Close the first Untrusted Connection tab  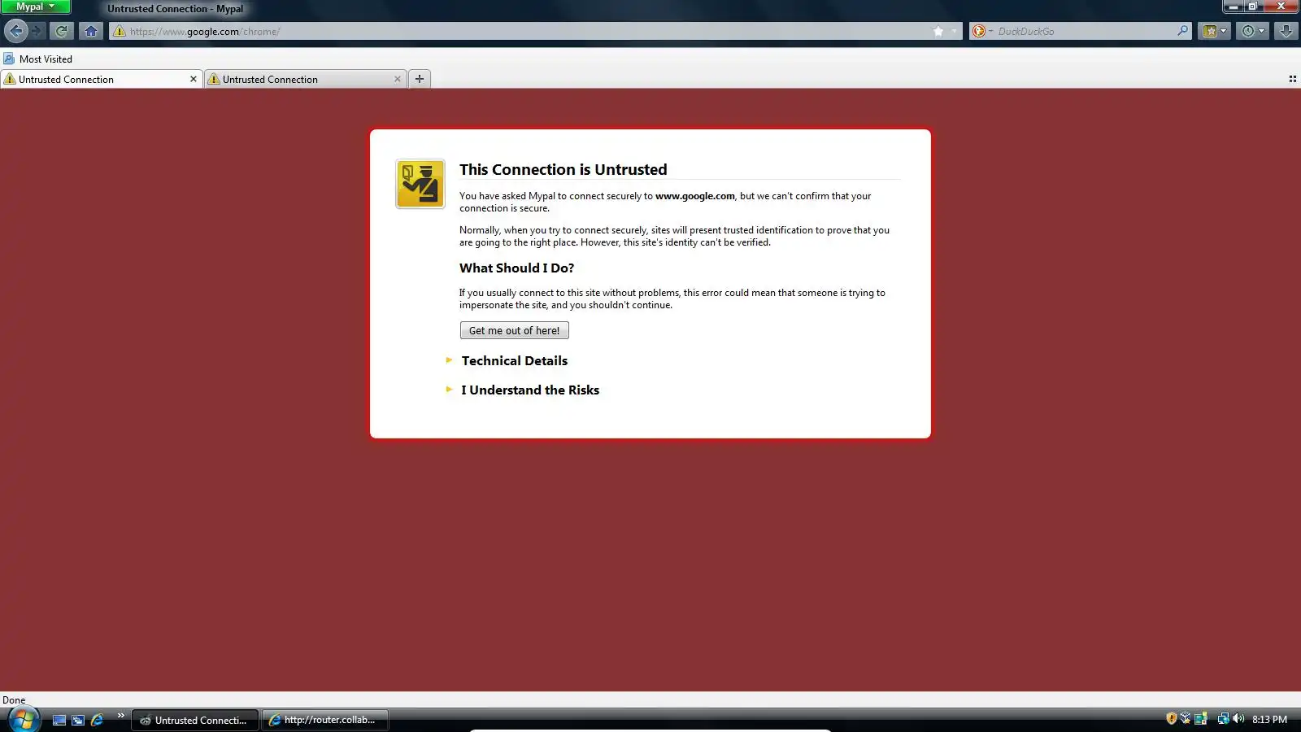coord(193,79)
